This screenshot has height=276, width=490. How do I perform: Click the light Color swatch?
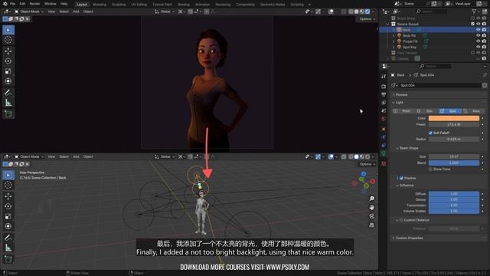(454, 118)
